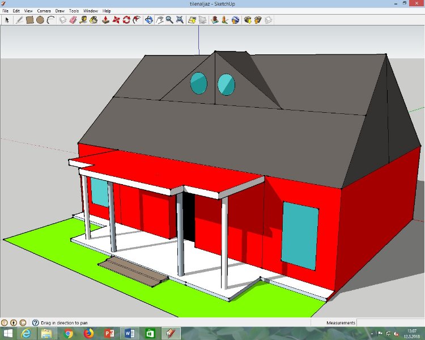This screenshot has height=340, width=425.
Task: Select the Orbit camera tool
Action: [148, 20]
